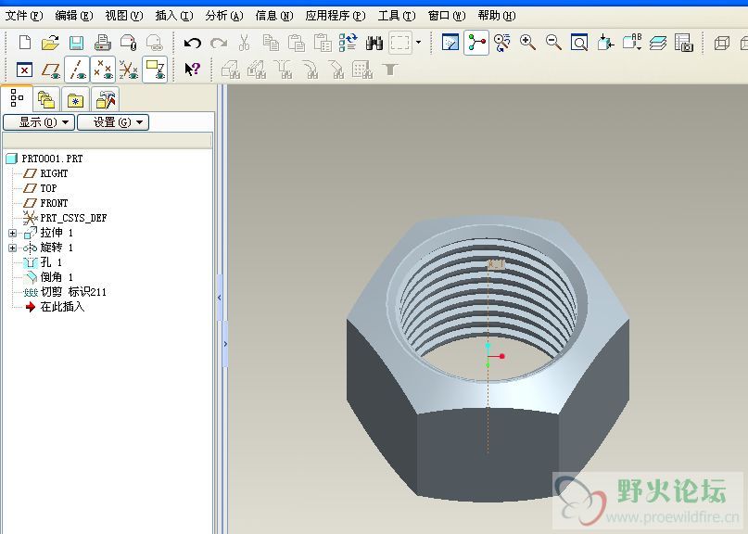The image size is (748, 534).
Task: Switch to the Connections navigator tab
Action: pyautogui.click(x=105, y=99)
